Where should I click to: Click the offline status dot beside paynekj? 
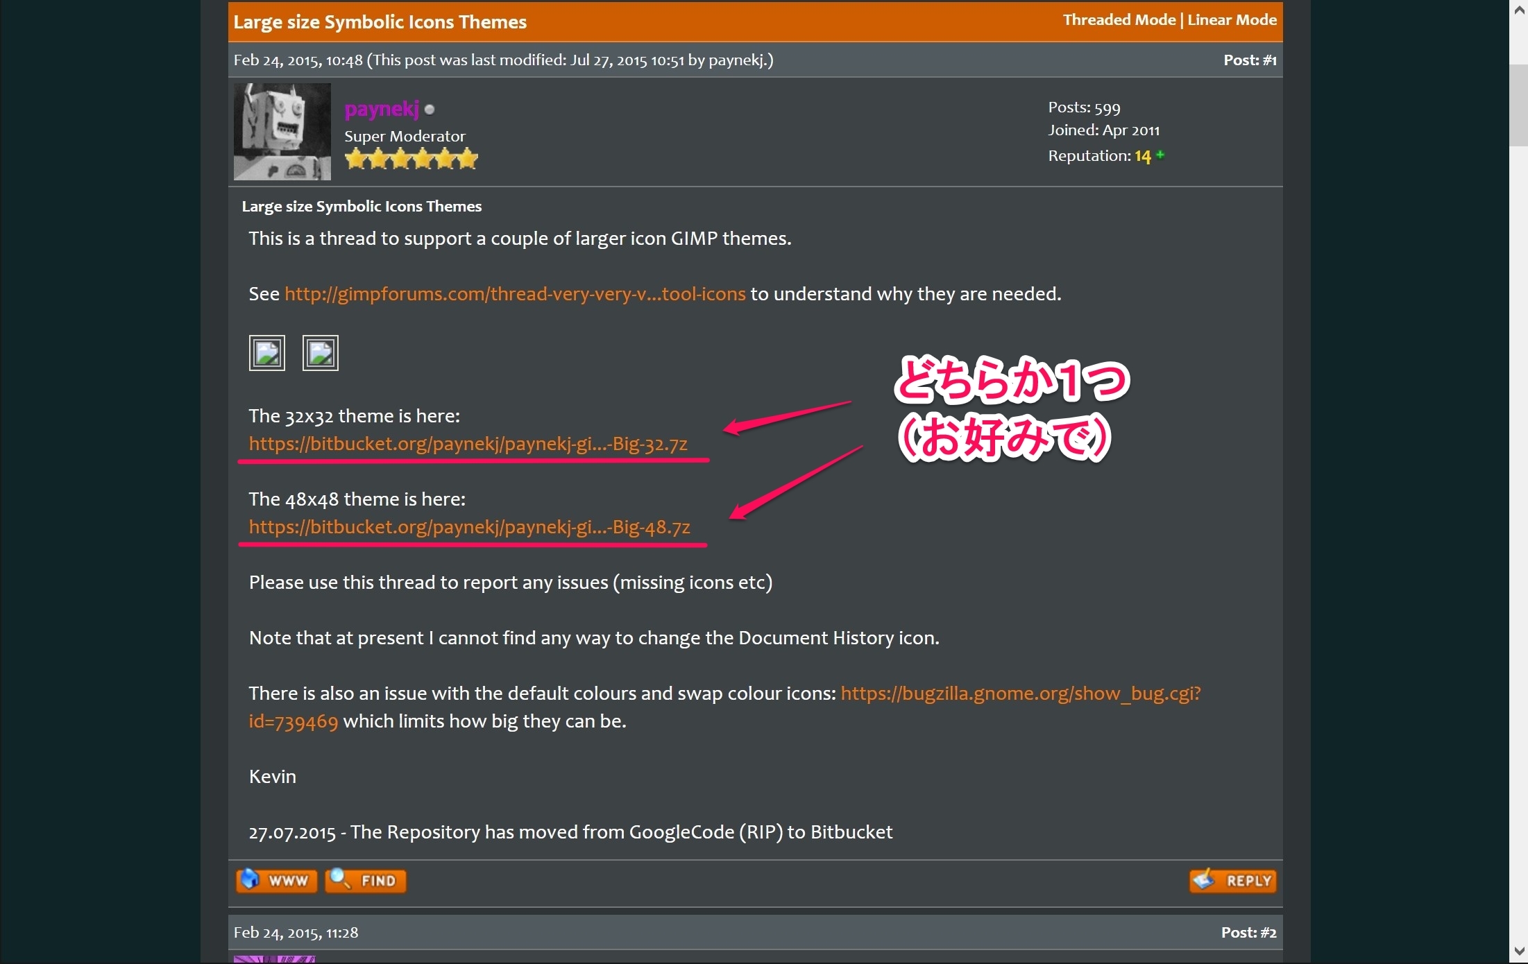pos(430,110)
